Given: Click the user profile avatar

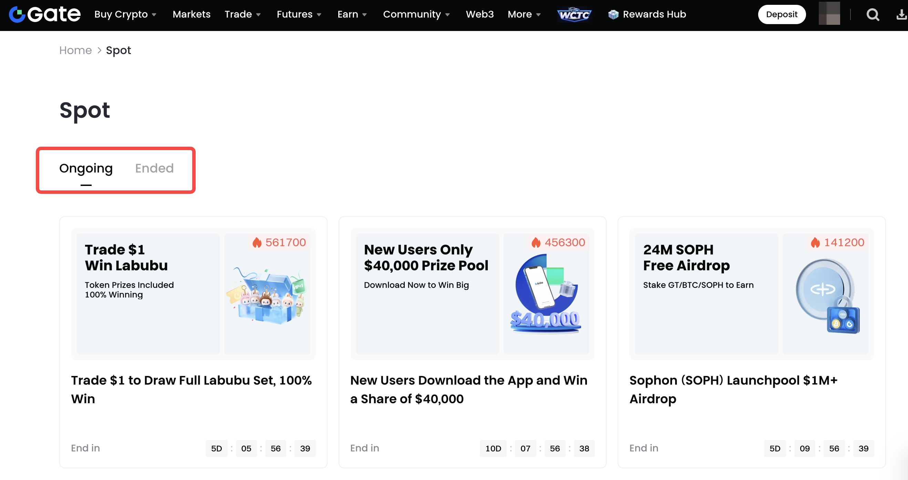Looking at the screenshot, I should [x=829, y=14].
